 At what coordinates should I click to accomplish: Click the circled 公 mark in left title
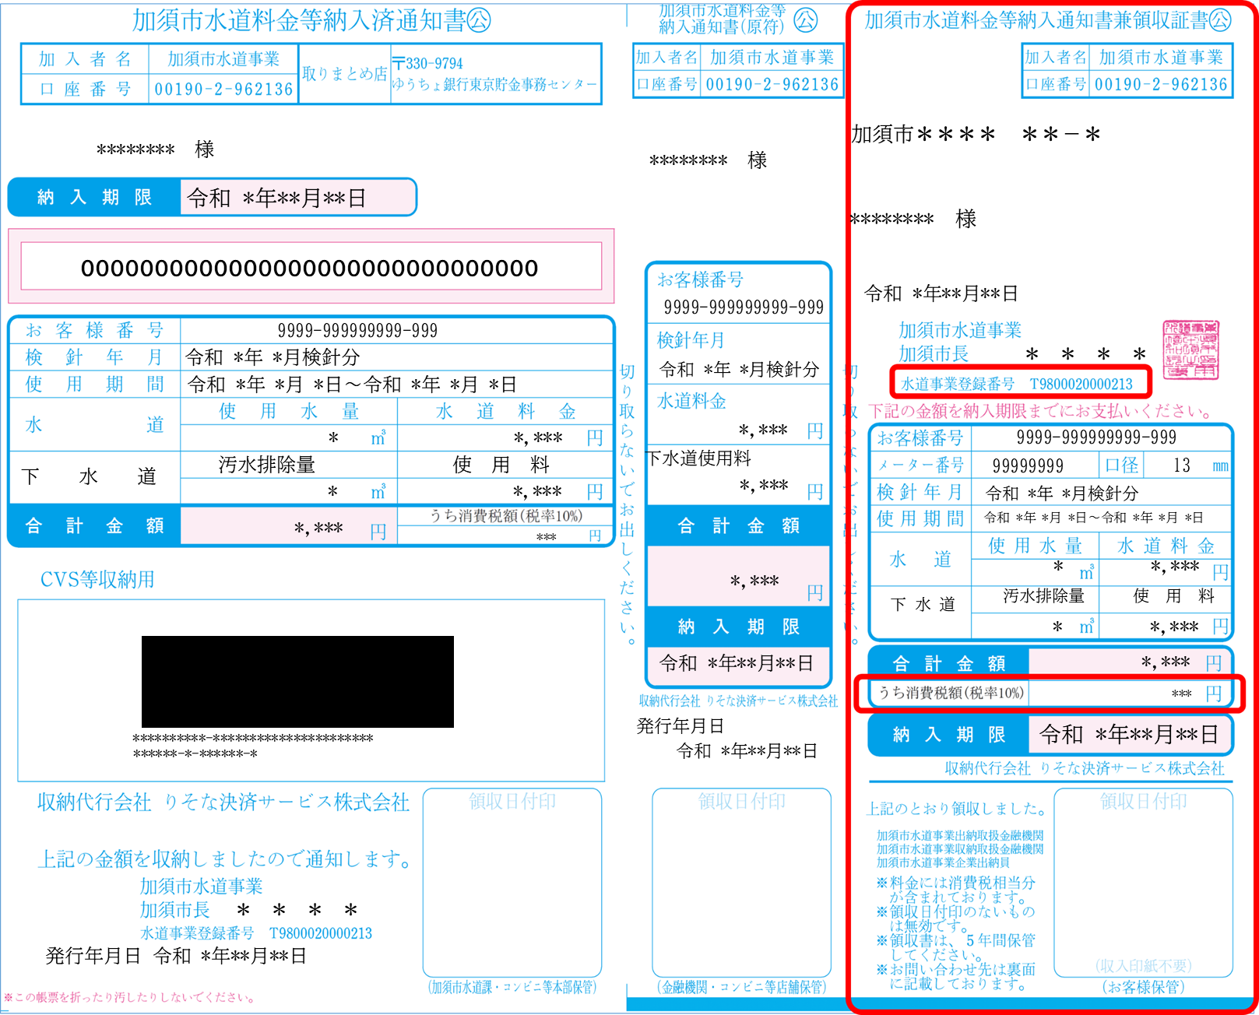(480, 20)
